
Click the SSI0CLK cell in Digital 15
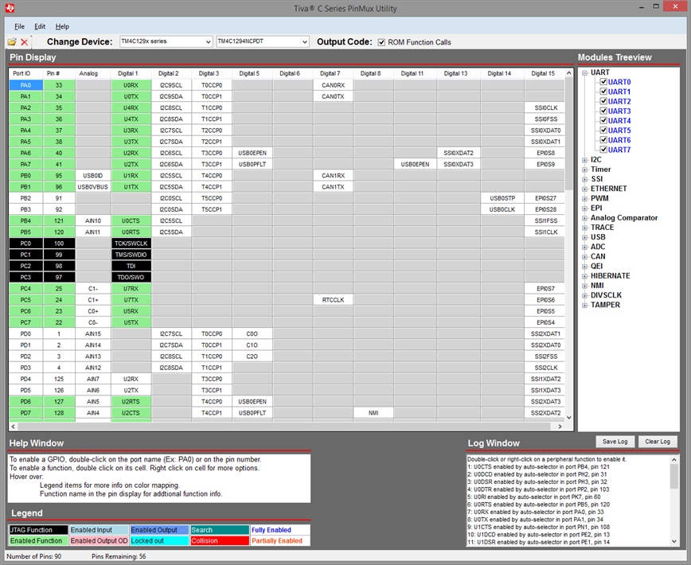coord(546,107)
